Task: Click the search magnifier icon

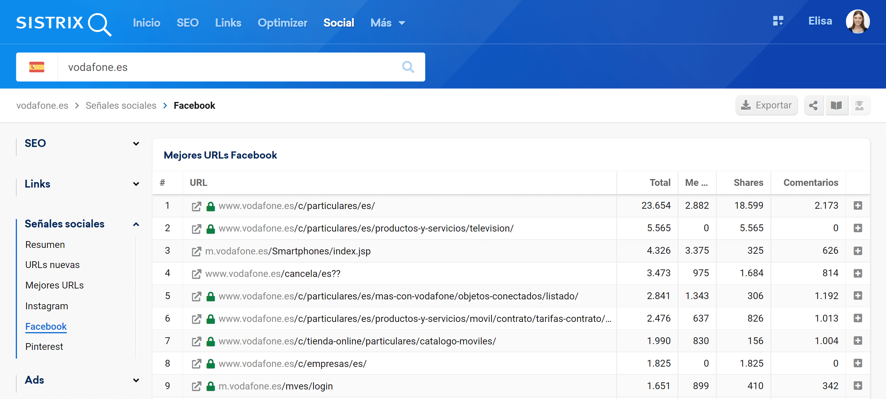Action: (x=408, y=67)
